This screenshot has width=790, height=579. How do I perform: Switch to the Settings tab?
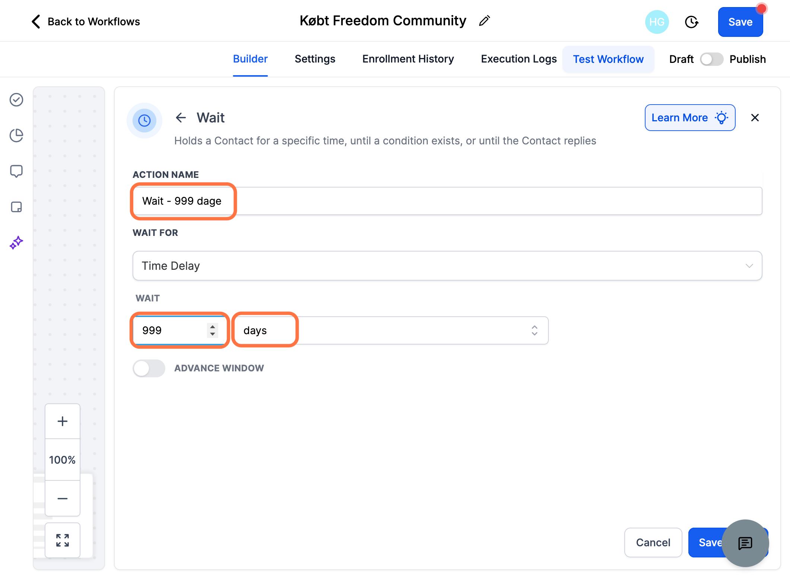point(315,59)
